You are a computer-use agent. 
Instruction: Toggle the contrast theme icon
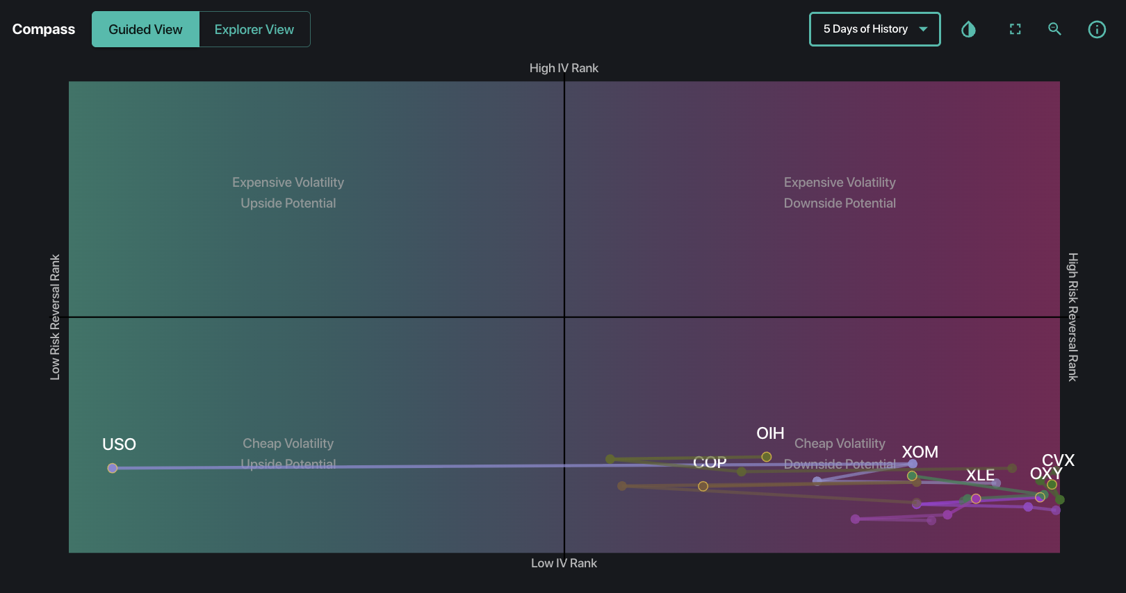tap(968, 29)
